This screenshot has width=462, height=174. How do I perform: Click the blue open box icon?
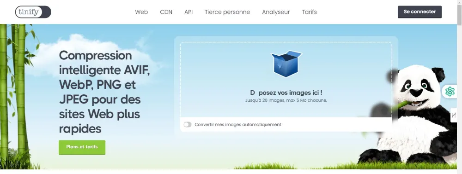286,64
